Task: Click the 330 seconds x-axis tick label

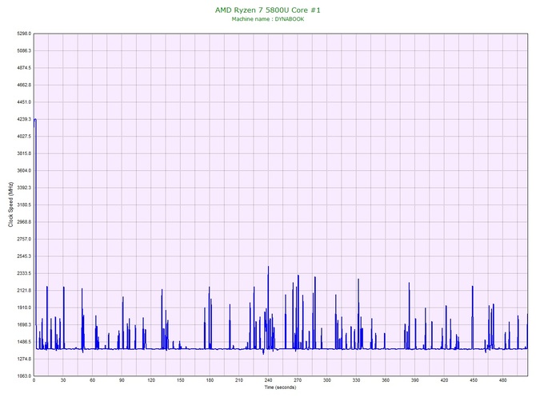Action: point(356,380)
